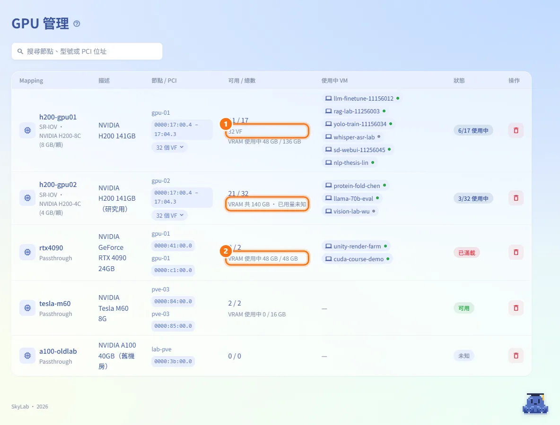Click the chip icon for h200-gpu01
This screenshot has height=425, width=560.
27,130
